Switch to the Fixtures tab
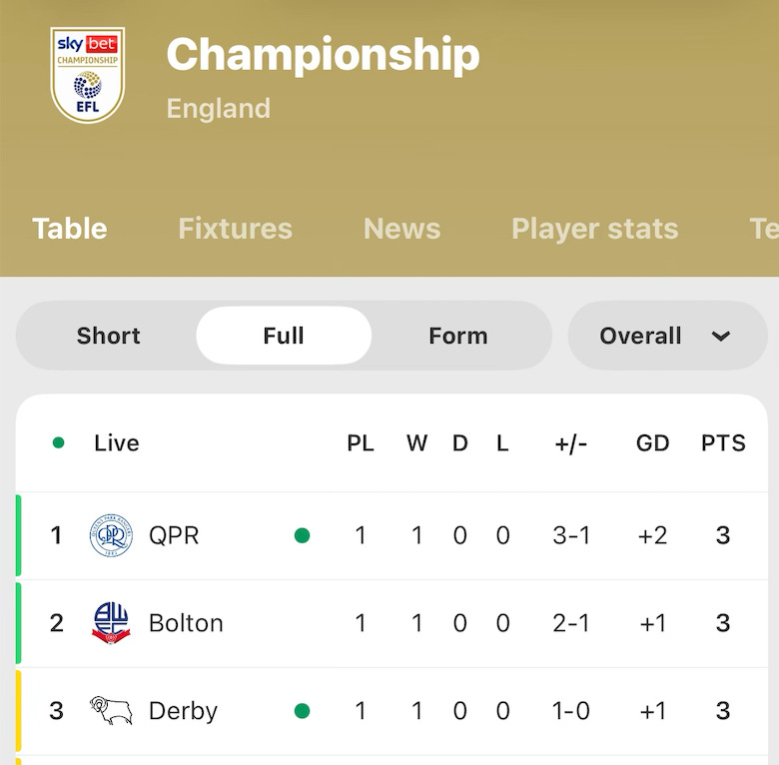The height and width of the screenshot is (765, 779). (236, 229)
